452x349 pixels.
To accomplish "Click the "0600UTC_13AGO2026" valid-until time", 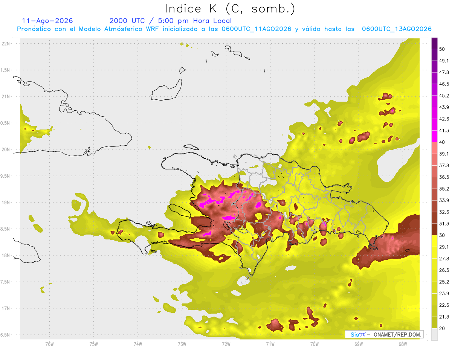I will click(x=397, y=29).
